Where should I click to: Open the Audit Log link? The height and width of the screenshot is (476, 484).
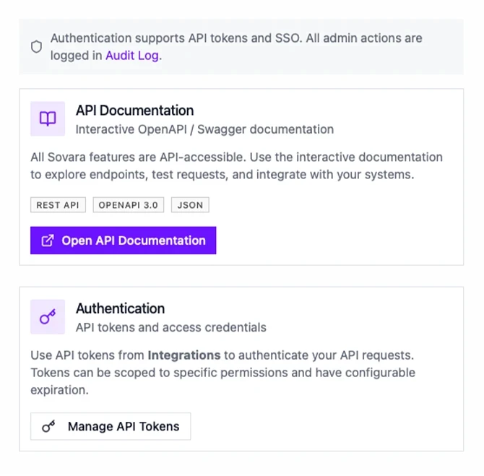[x=132, y=56]
